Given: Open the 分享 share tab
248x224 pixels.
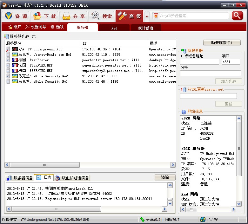Looking at the screenshot, I should tap(73, 16).
